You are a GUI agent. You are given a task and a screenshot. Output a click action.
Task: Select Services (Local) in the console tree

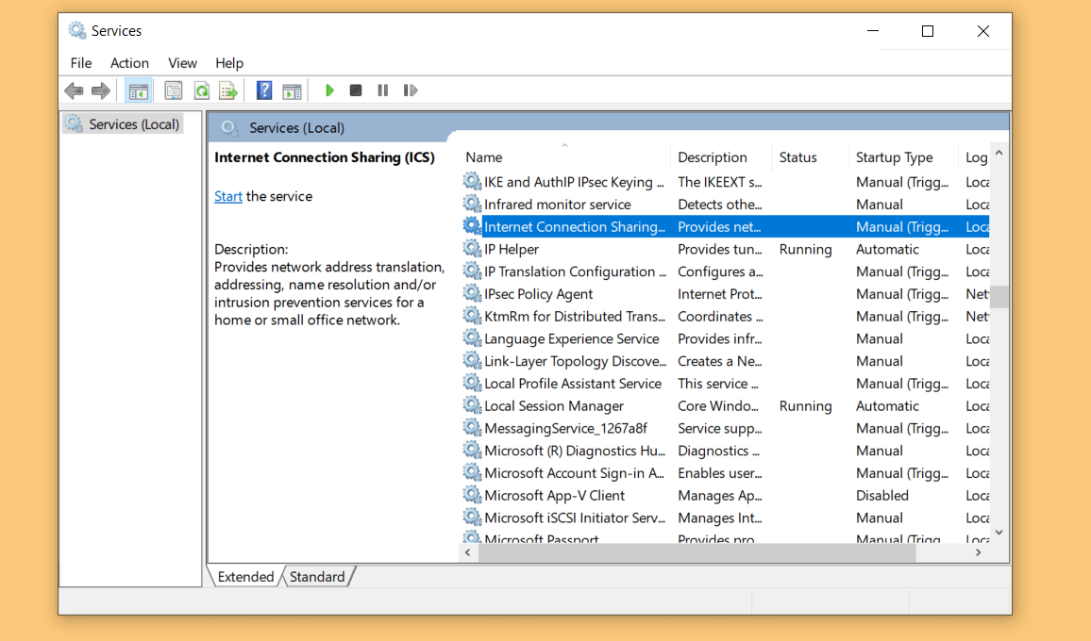[134, 124]
